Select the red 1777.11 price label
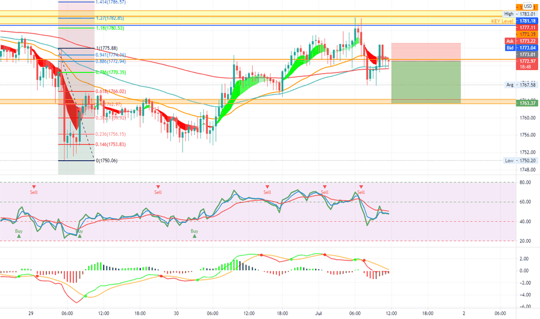The width and height of the screenshot is (540, 319). (527, 28)
